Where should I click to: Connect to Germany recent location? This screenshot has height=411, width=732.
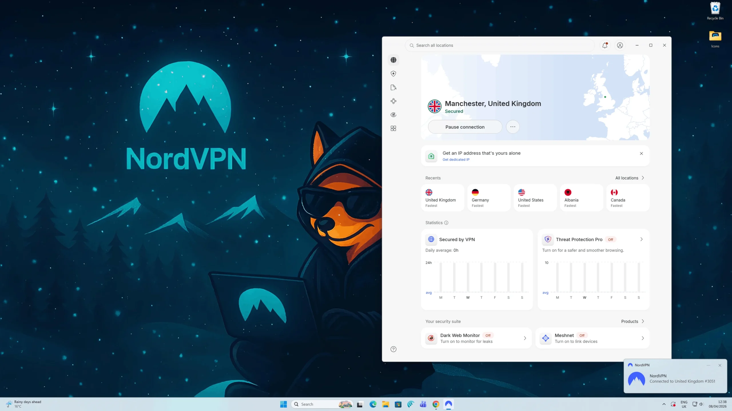489,198
